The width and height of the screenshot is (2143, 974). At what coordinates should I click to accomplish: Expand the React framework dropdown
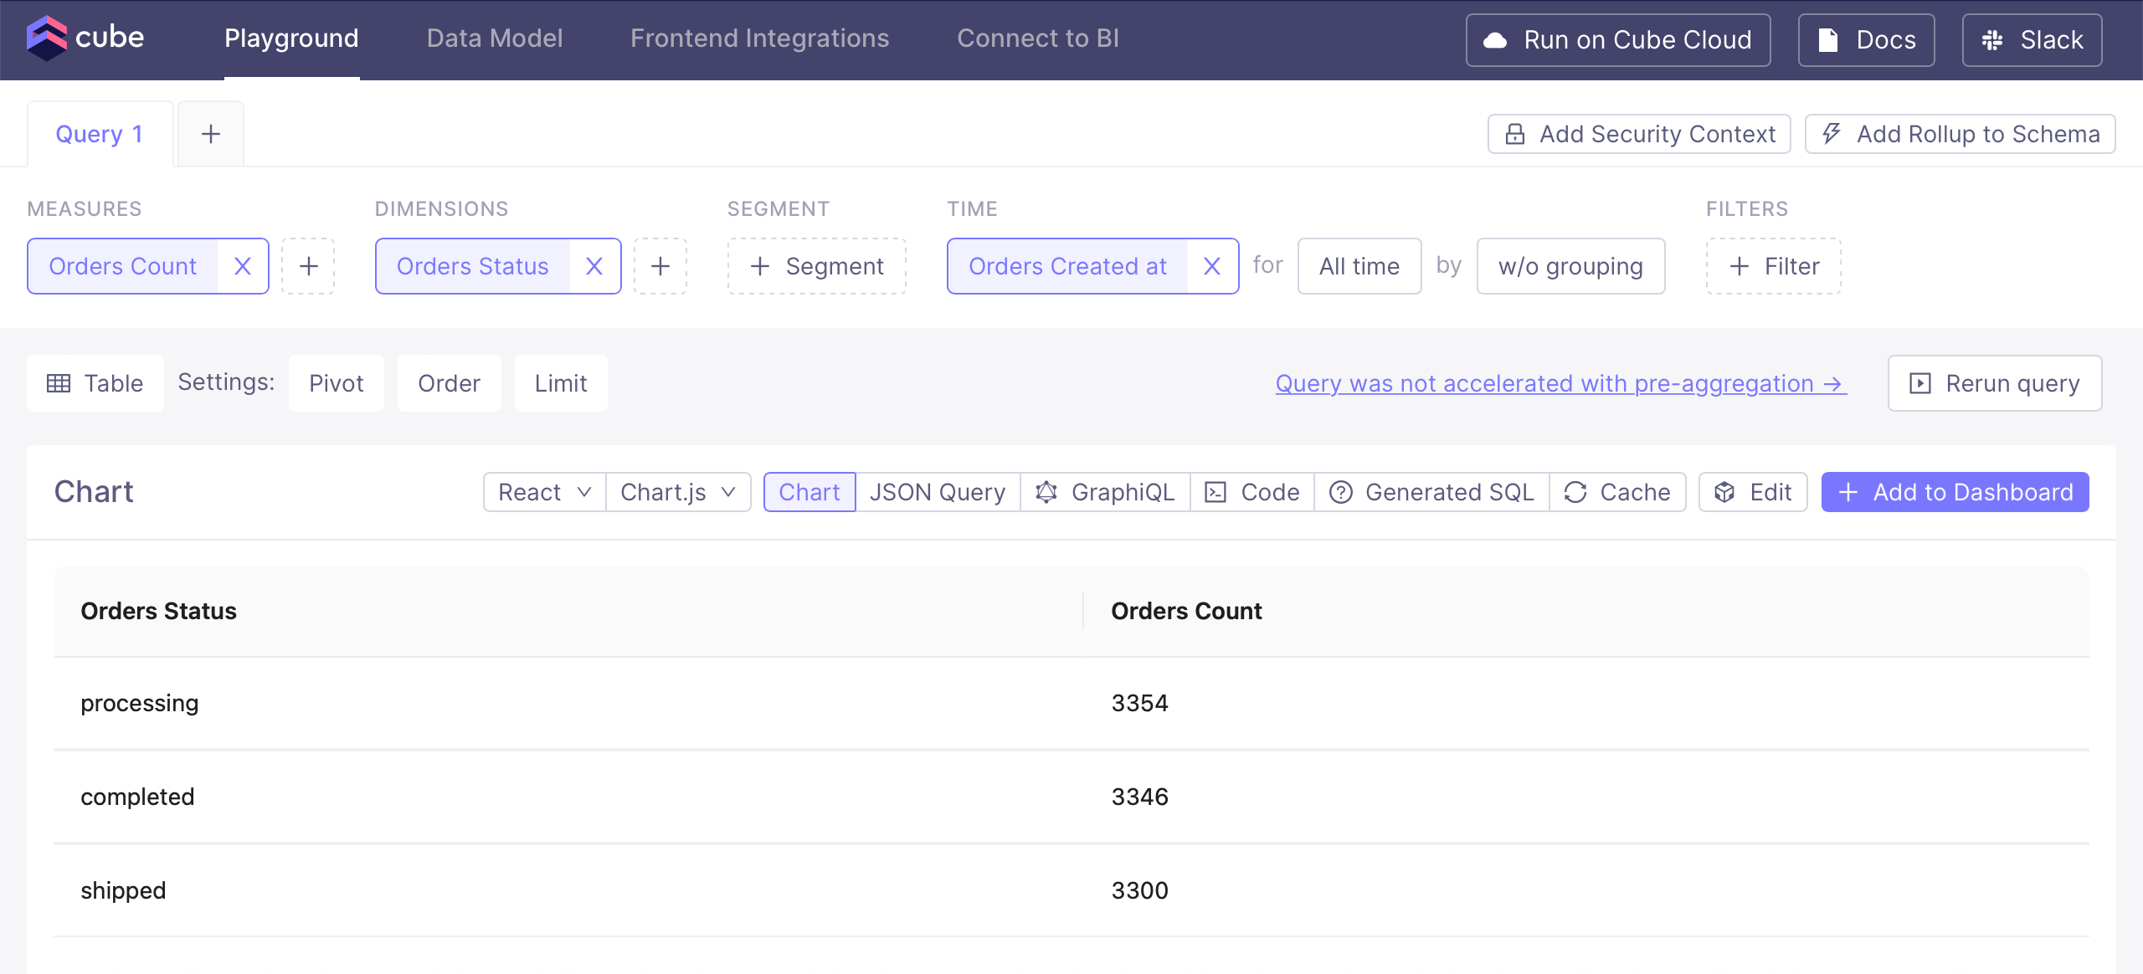[542, 490]
